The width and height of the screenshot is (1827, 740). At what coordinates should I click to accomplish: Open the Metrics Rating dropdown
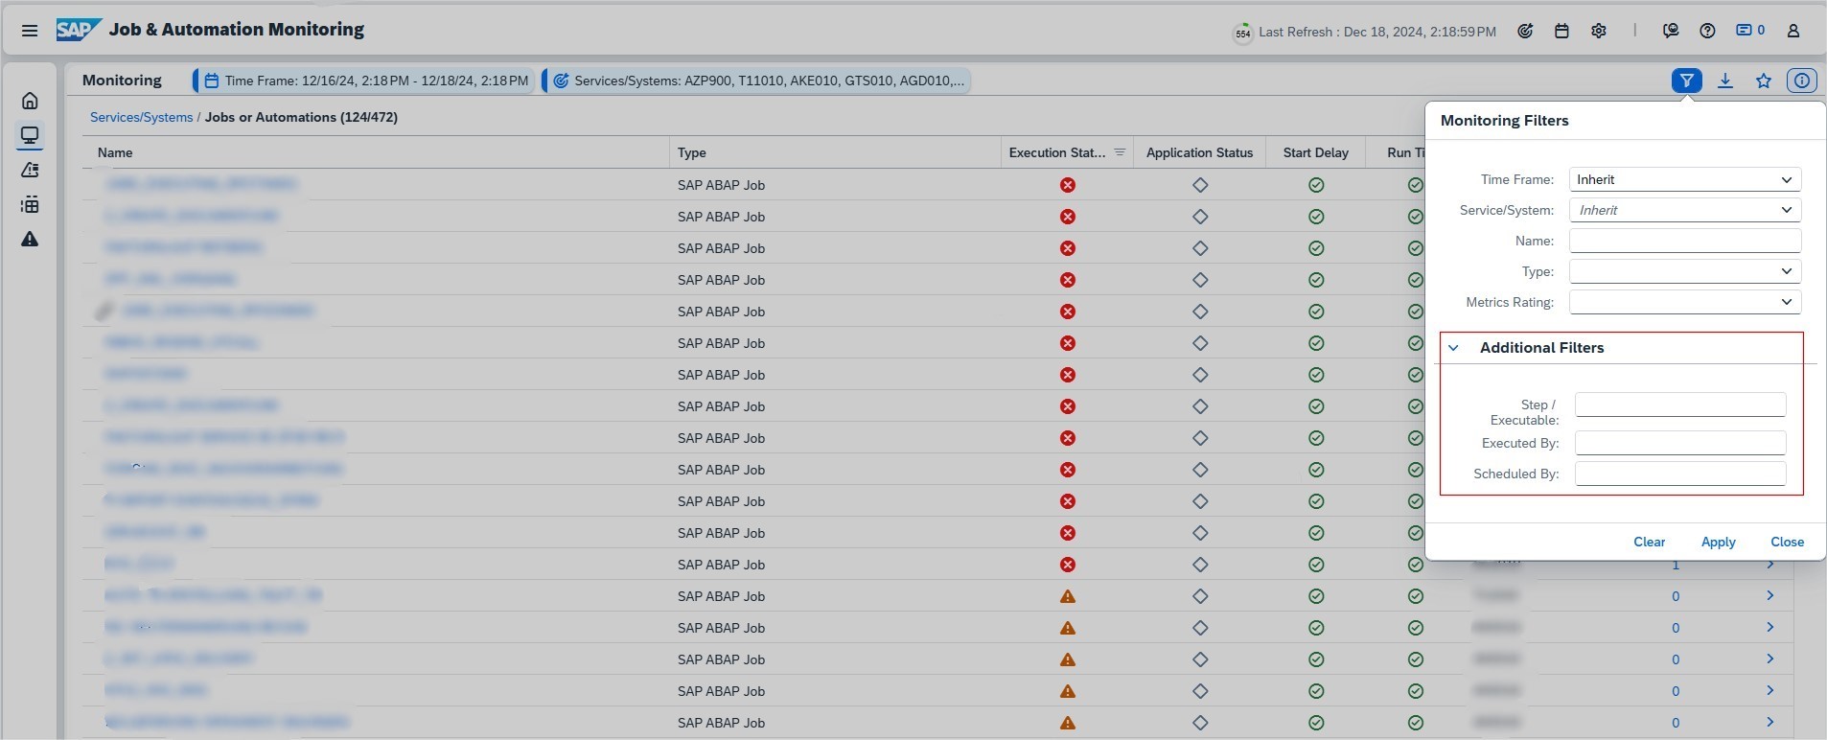coord(1684,302)
